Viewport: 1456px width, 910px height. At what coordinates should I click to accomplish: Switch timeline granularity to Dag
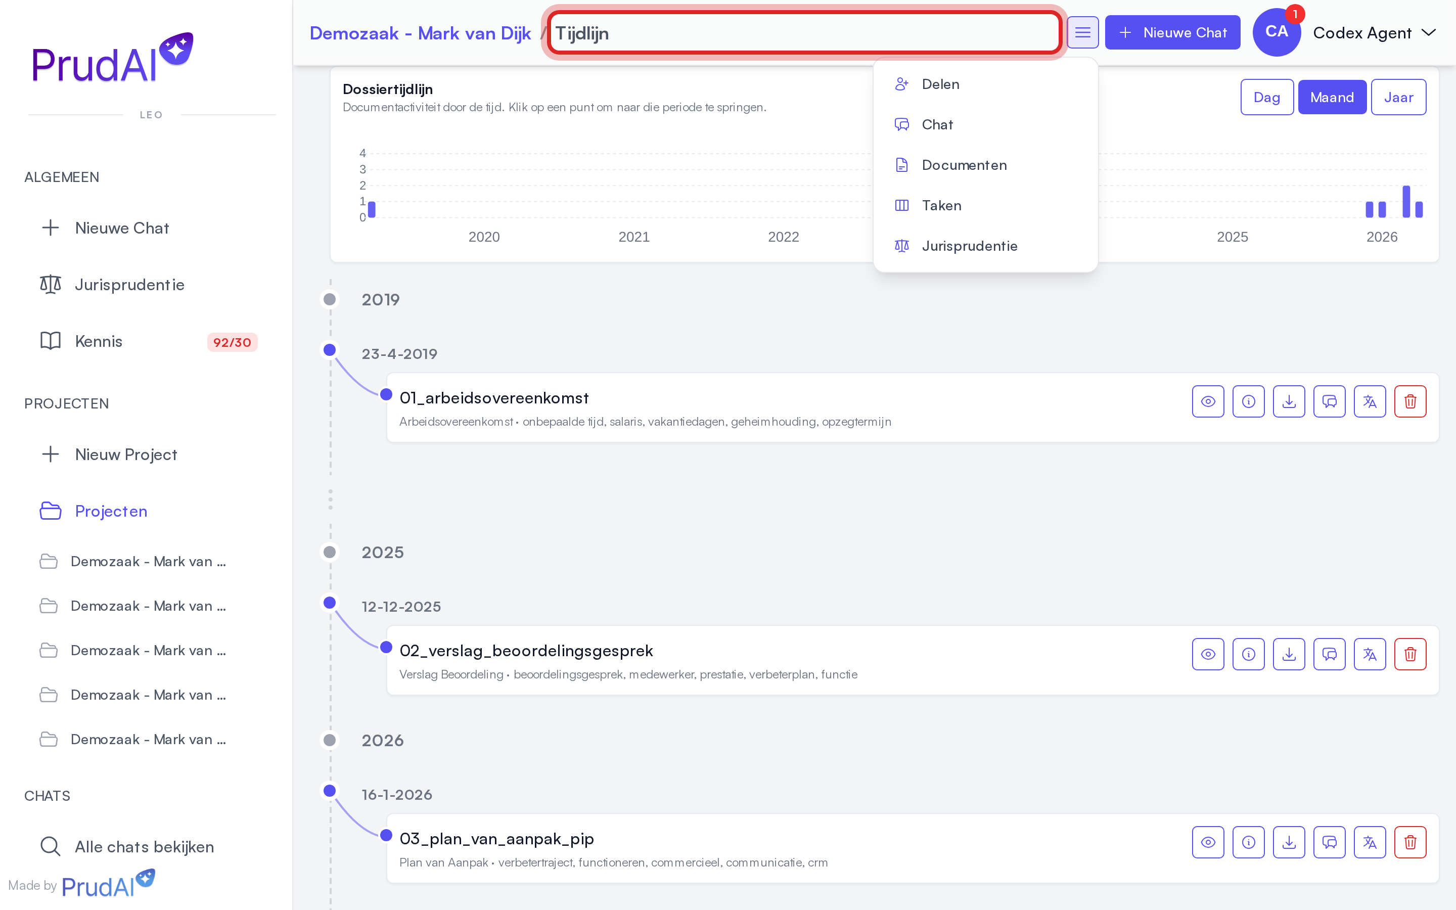(1266, 97)
